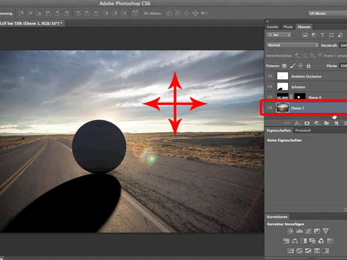Distribute top edges of layers
347x260 pixels.
78,13
